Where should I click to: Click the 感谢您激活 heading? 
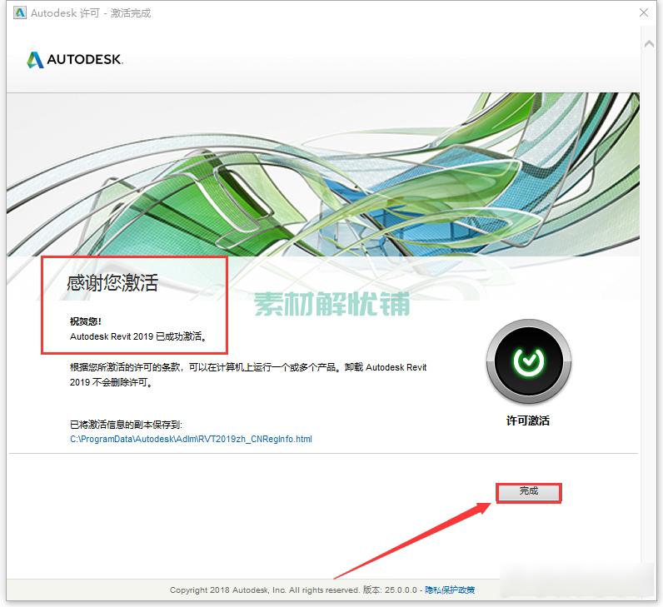pyautogui.click(x=112, y=282)
